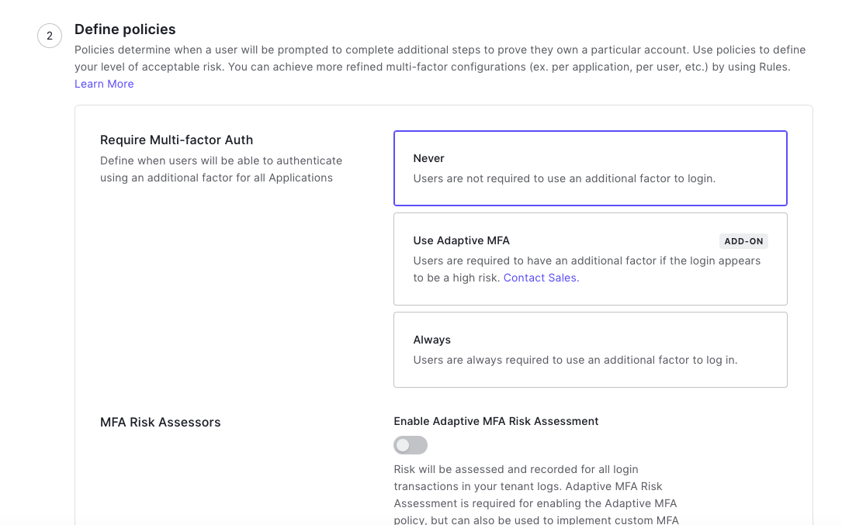Click the Contact Sales link
This screenshot has width=842, height=525.
pos(539,278)
